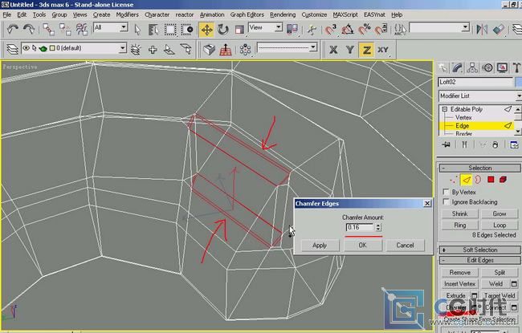This screenshot has height=333, width=522.
Task: Activate the Select and Scale tool
Action: coord(239,30)
